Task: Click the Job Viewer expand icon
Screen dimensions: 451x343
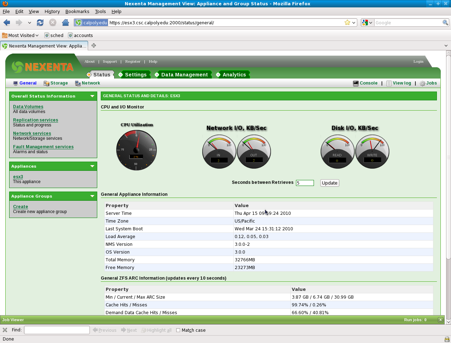Action: pos(440,320)
